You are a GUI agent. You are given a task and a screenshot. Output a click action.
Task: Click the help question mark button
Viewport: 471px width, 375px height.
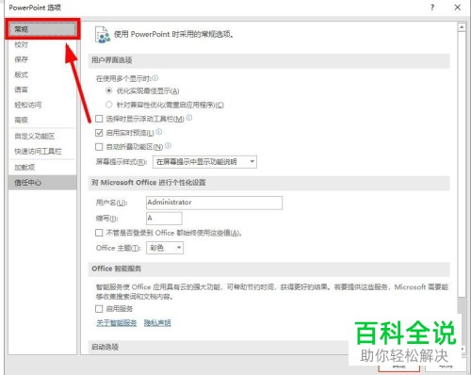pos(432,8)
